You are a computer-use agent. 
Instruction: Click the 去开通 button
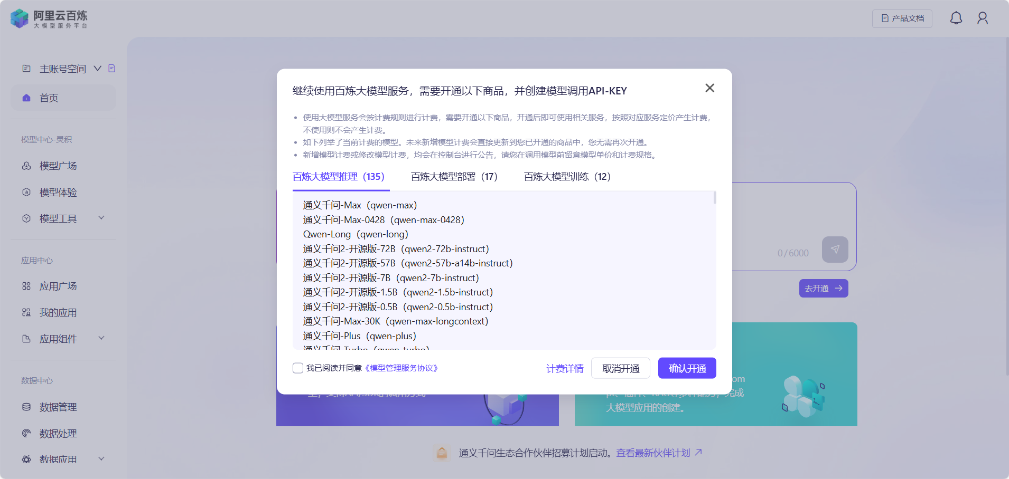click(824, 289)
